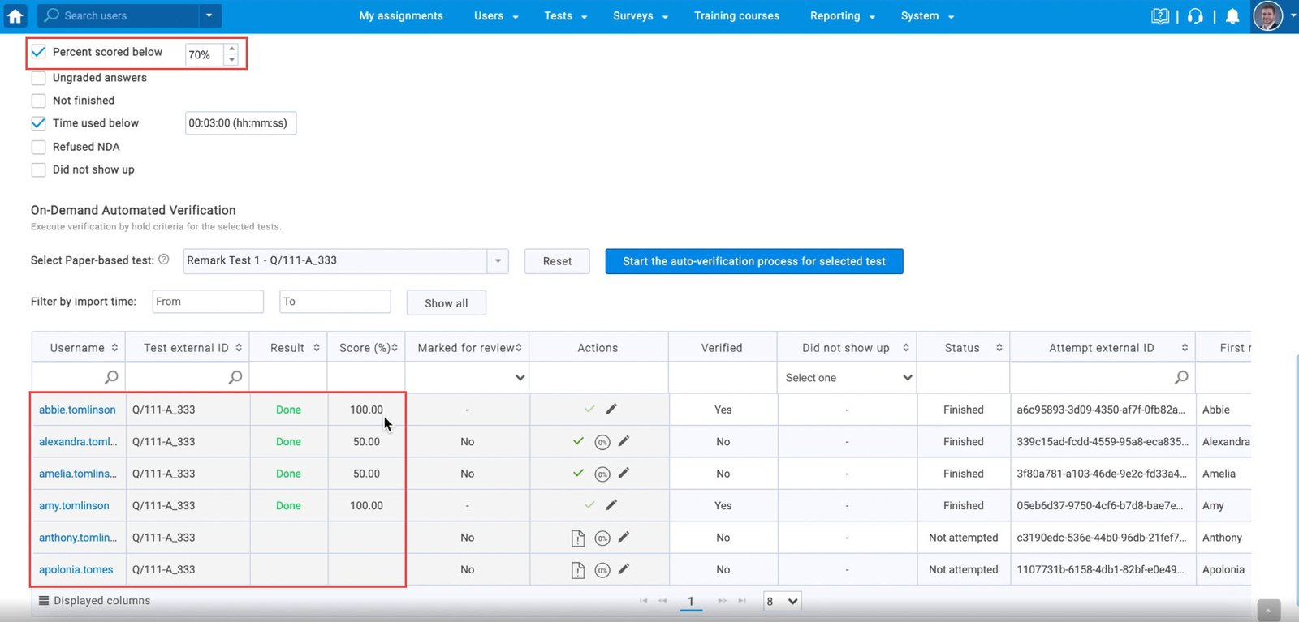Click the home icon in top bar
Screen dimensions: 1299x622
coord(15,15)
